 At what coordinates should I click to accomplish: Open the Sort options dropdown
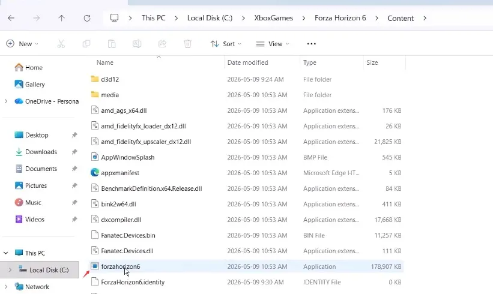click(x=226, y=44)
